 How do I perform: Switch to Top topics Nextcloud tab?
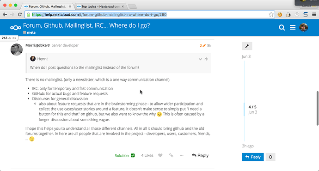pyautogui.click(x=100, y=6)
